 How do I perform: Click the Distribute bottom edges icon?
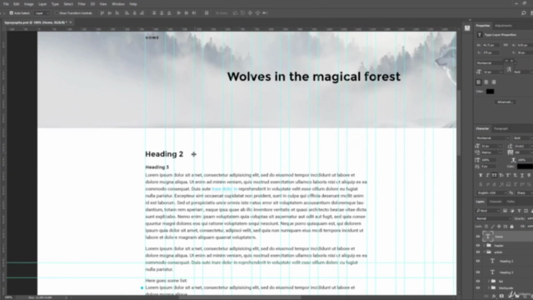tap(169, 13)
